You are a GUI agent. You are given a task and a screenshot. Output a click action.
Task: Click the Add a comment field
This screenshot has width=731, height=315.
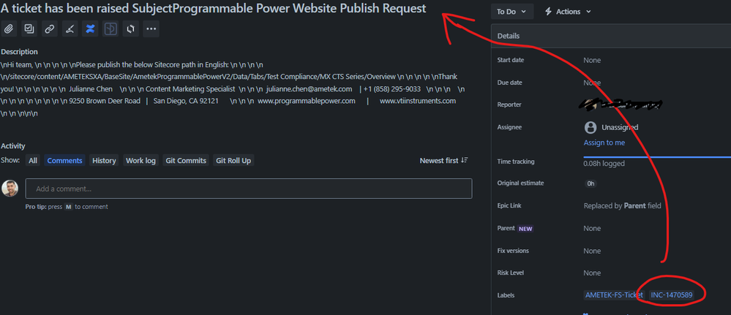coord(249,189)
